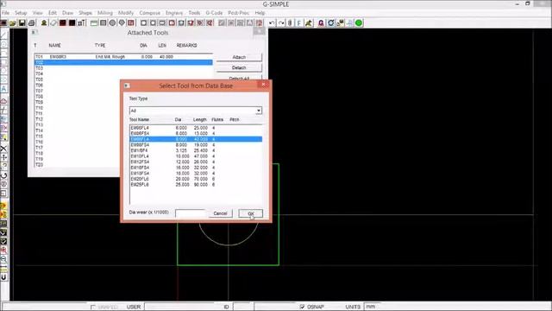Select tool row with length 19.000

pos(196,145)
